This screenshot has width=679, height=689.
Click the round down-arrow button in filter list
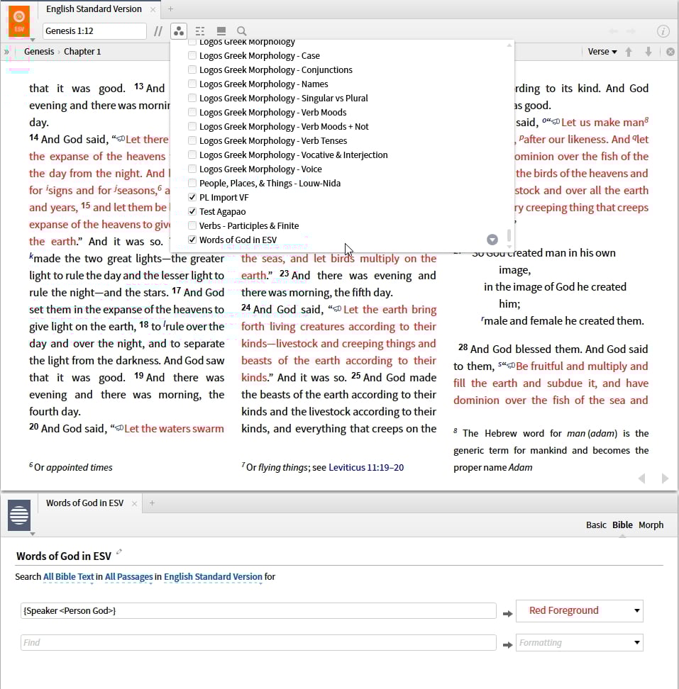[x=492, y=240]
